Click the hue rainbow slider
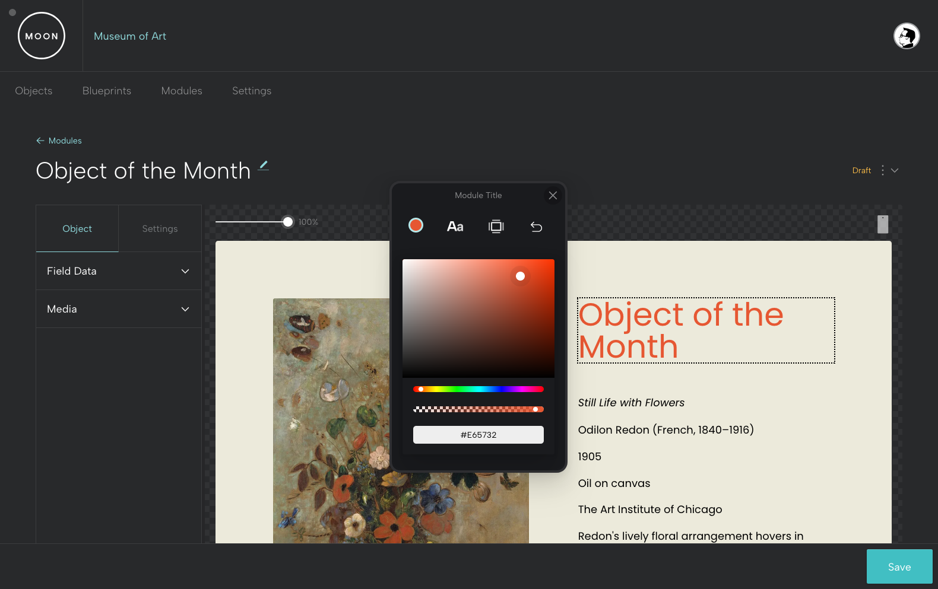The height and width of the screenshot is (589, 938). click(478, 389)
